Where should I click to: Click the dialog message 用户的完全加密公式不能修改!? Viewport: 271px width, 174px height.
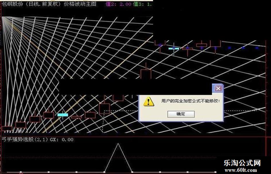coord(191,101)
